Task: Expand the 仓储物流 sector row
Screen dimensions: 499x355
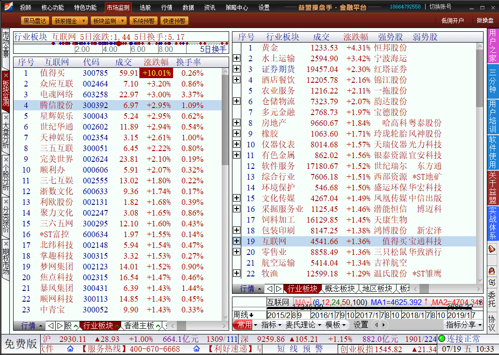Action: coord(237,101)
